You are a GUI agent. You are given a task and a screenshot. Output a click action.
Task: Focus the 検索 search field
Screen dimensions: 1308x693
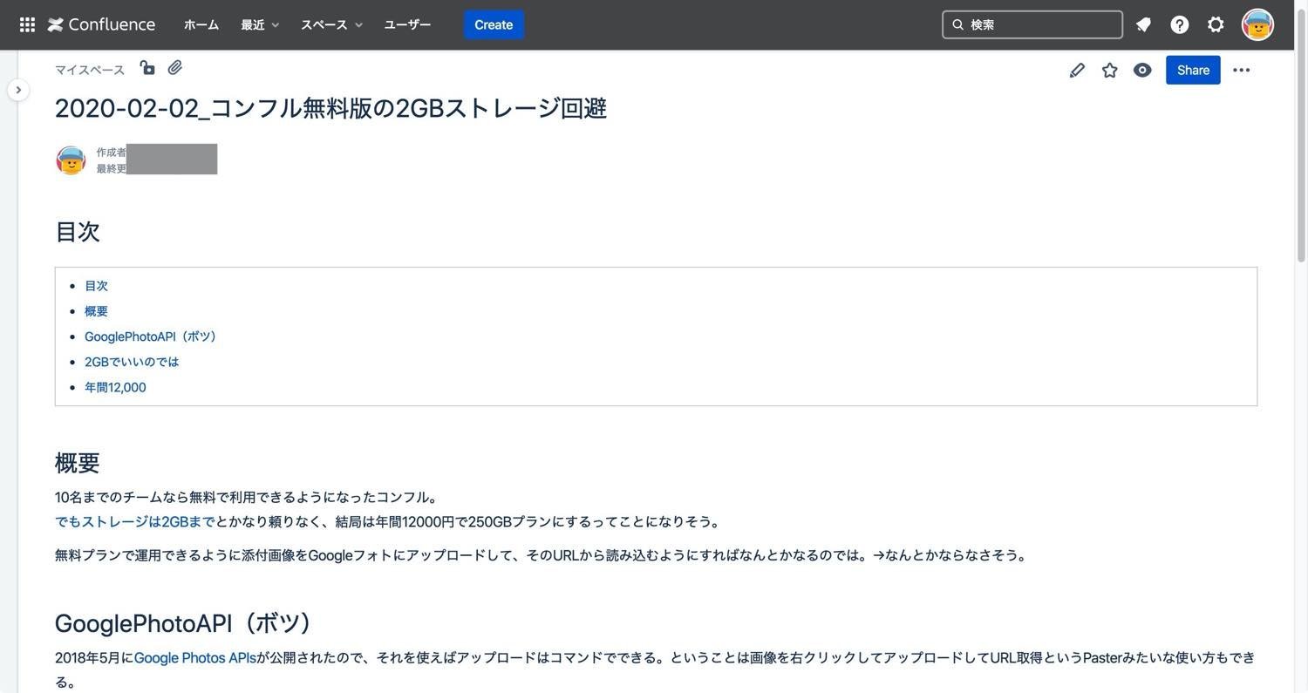tap(1032, 24)
